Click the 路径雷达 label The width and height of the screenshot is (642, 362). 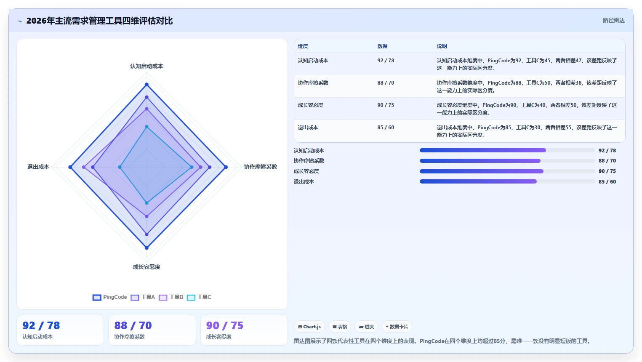click(x=613, y=20)
